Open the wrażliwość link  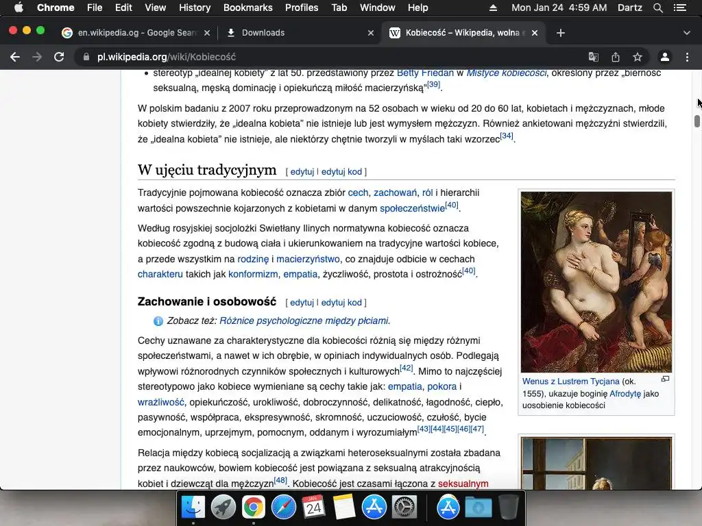click(160, 402)
